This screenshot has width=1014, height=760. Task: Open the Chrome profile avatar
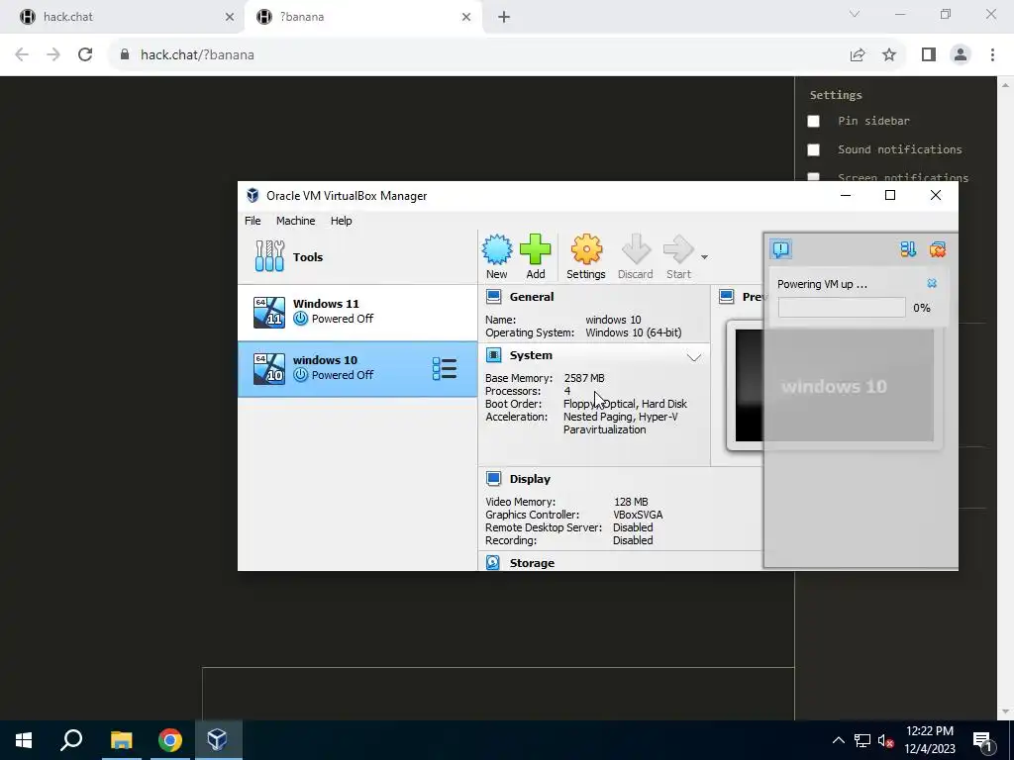point(961,55)
